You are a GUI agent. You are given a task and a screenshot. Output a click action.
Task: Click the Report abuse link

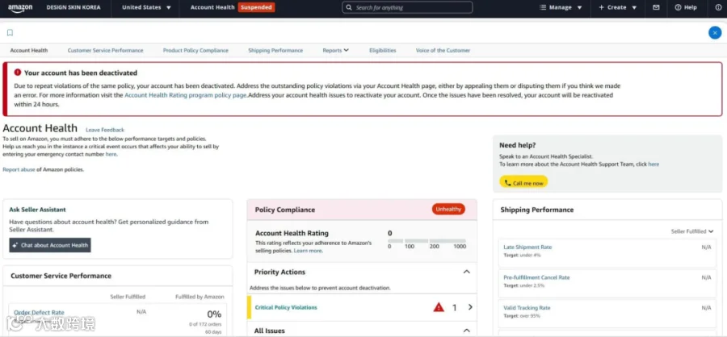[19, 169]
